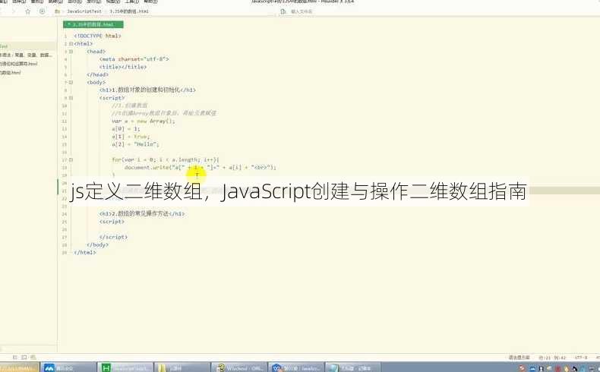Click the h1 heading 2.数组的常见操作方法
600x372 pixels.
[142, 214]
